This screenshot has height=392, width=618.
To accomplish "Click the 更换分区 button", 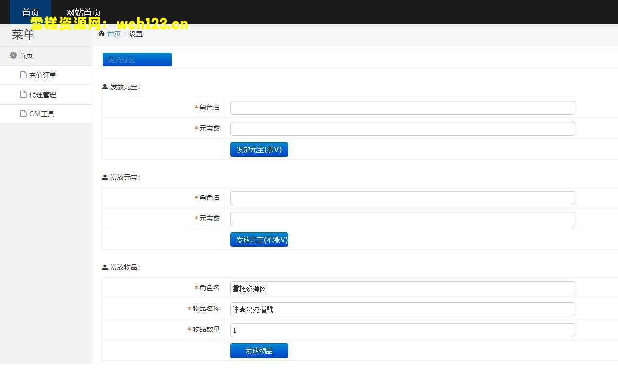I will coord(137,59).
